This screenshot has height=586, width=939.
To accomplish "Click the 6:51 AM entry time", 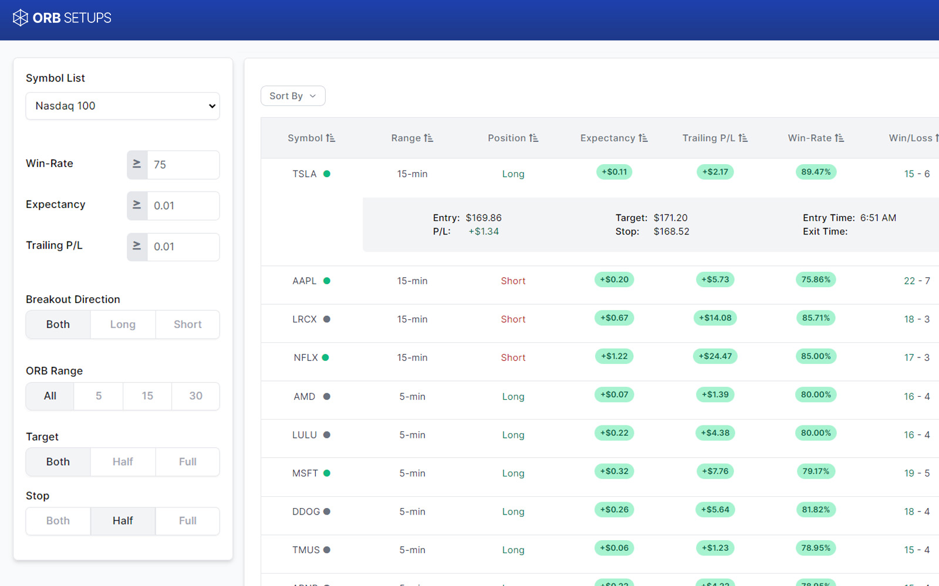I will [878, 218].
